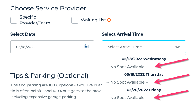Viewport: 195px width, 105px height.
Task: Click the Specific Provider/Team label text
Action: [x=35, y=20]
